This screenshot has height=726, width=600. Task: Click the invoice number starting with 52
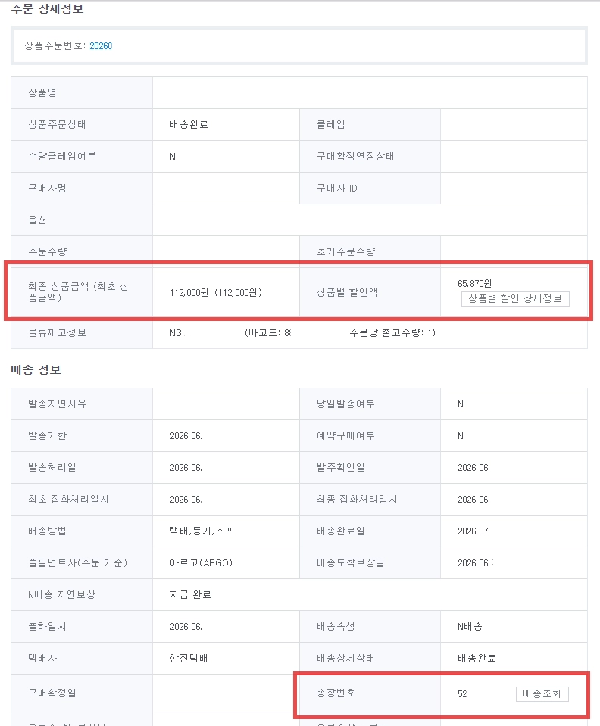pos(462,693)
